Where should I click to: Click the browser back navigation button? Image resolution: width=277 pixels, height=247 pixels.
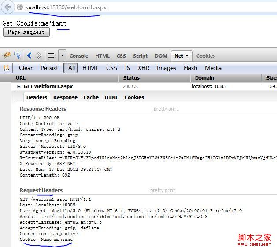click(x=7, y=7)
